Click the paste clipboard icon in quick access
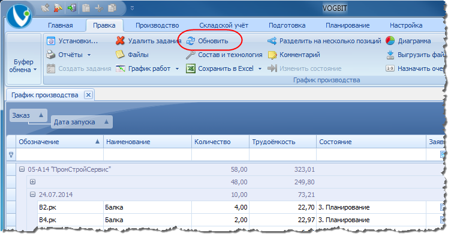 [x=86, y=8]
